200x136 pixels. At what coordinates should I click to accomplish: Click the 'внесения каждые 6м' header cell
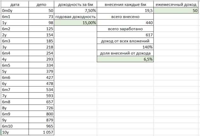point(125,4)
